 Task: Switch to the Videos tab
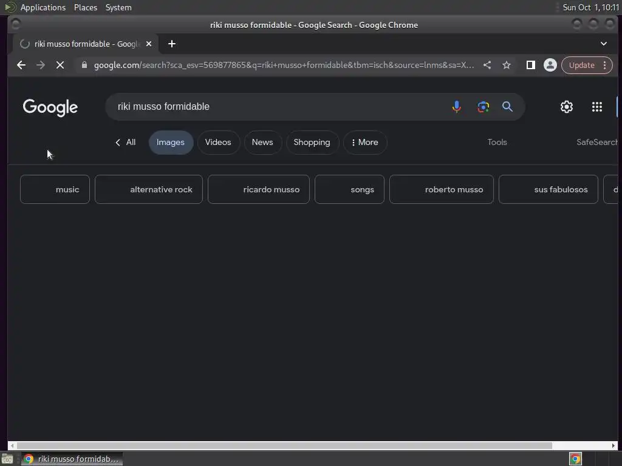[218, 142]
